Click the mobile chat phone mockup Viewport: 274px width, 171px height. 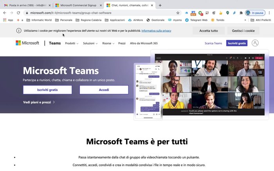[x=148, y=91]
